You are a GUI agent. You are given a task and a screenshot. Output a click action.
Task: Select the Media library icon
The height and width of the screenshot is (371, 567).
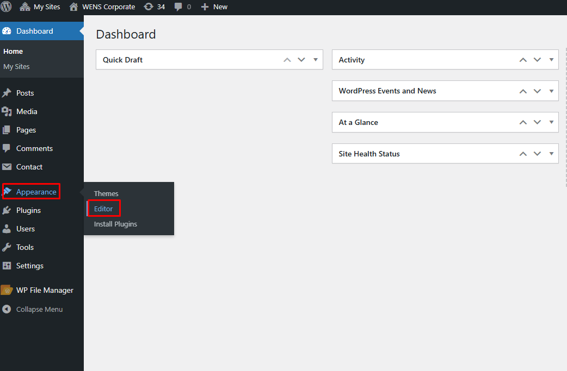(8, 111)
